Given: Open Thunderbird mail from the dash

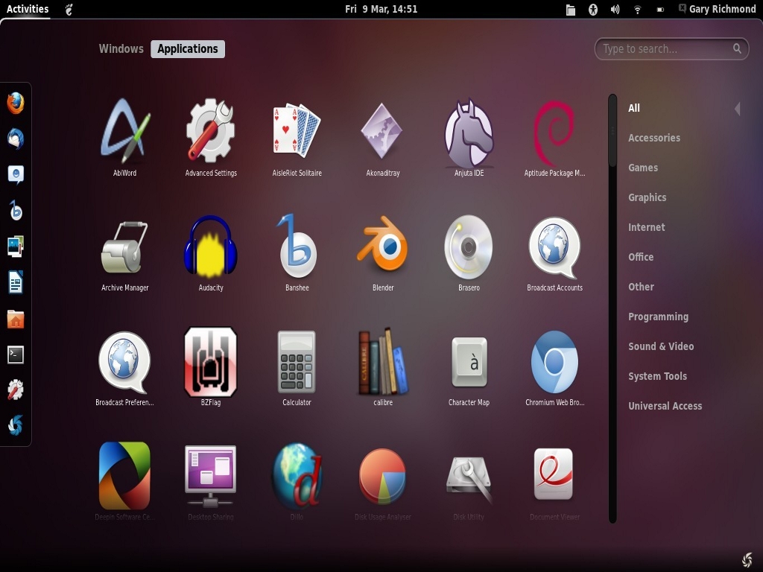Looking at the screenshot, I should (16, 139).
